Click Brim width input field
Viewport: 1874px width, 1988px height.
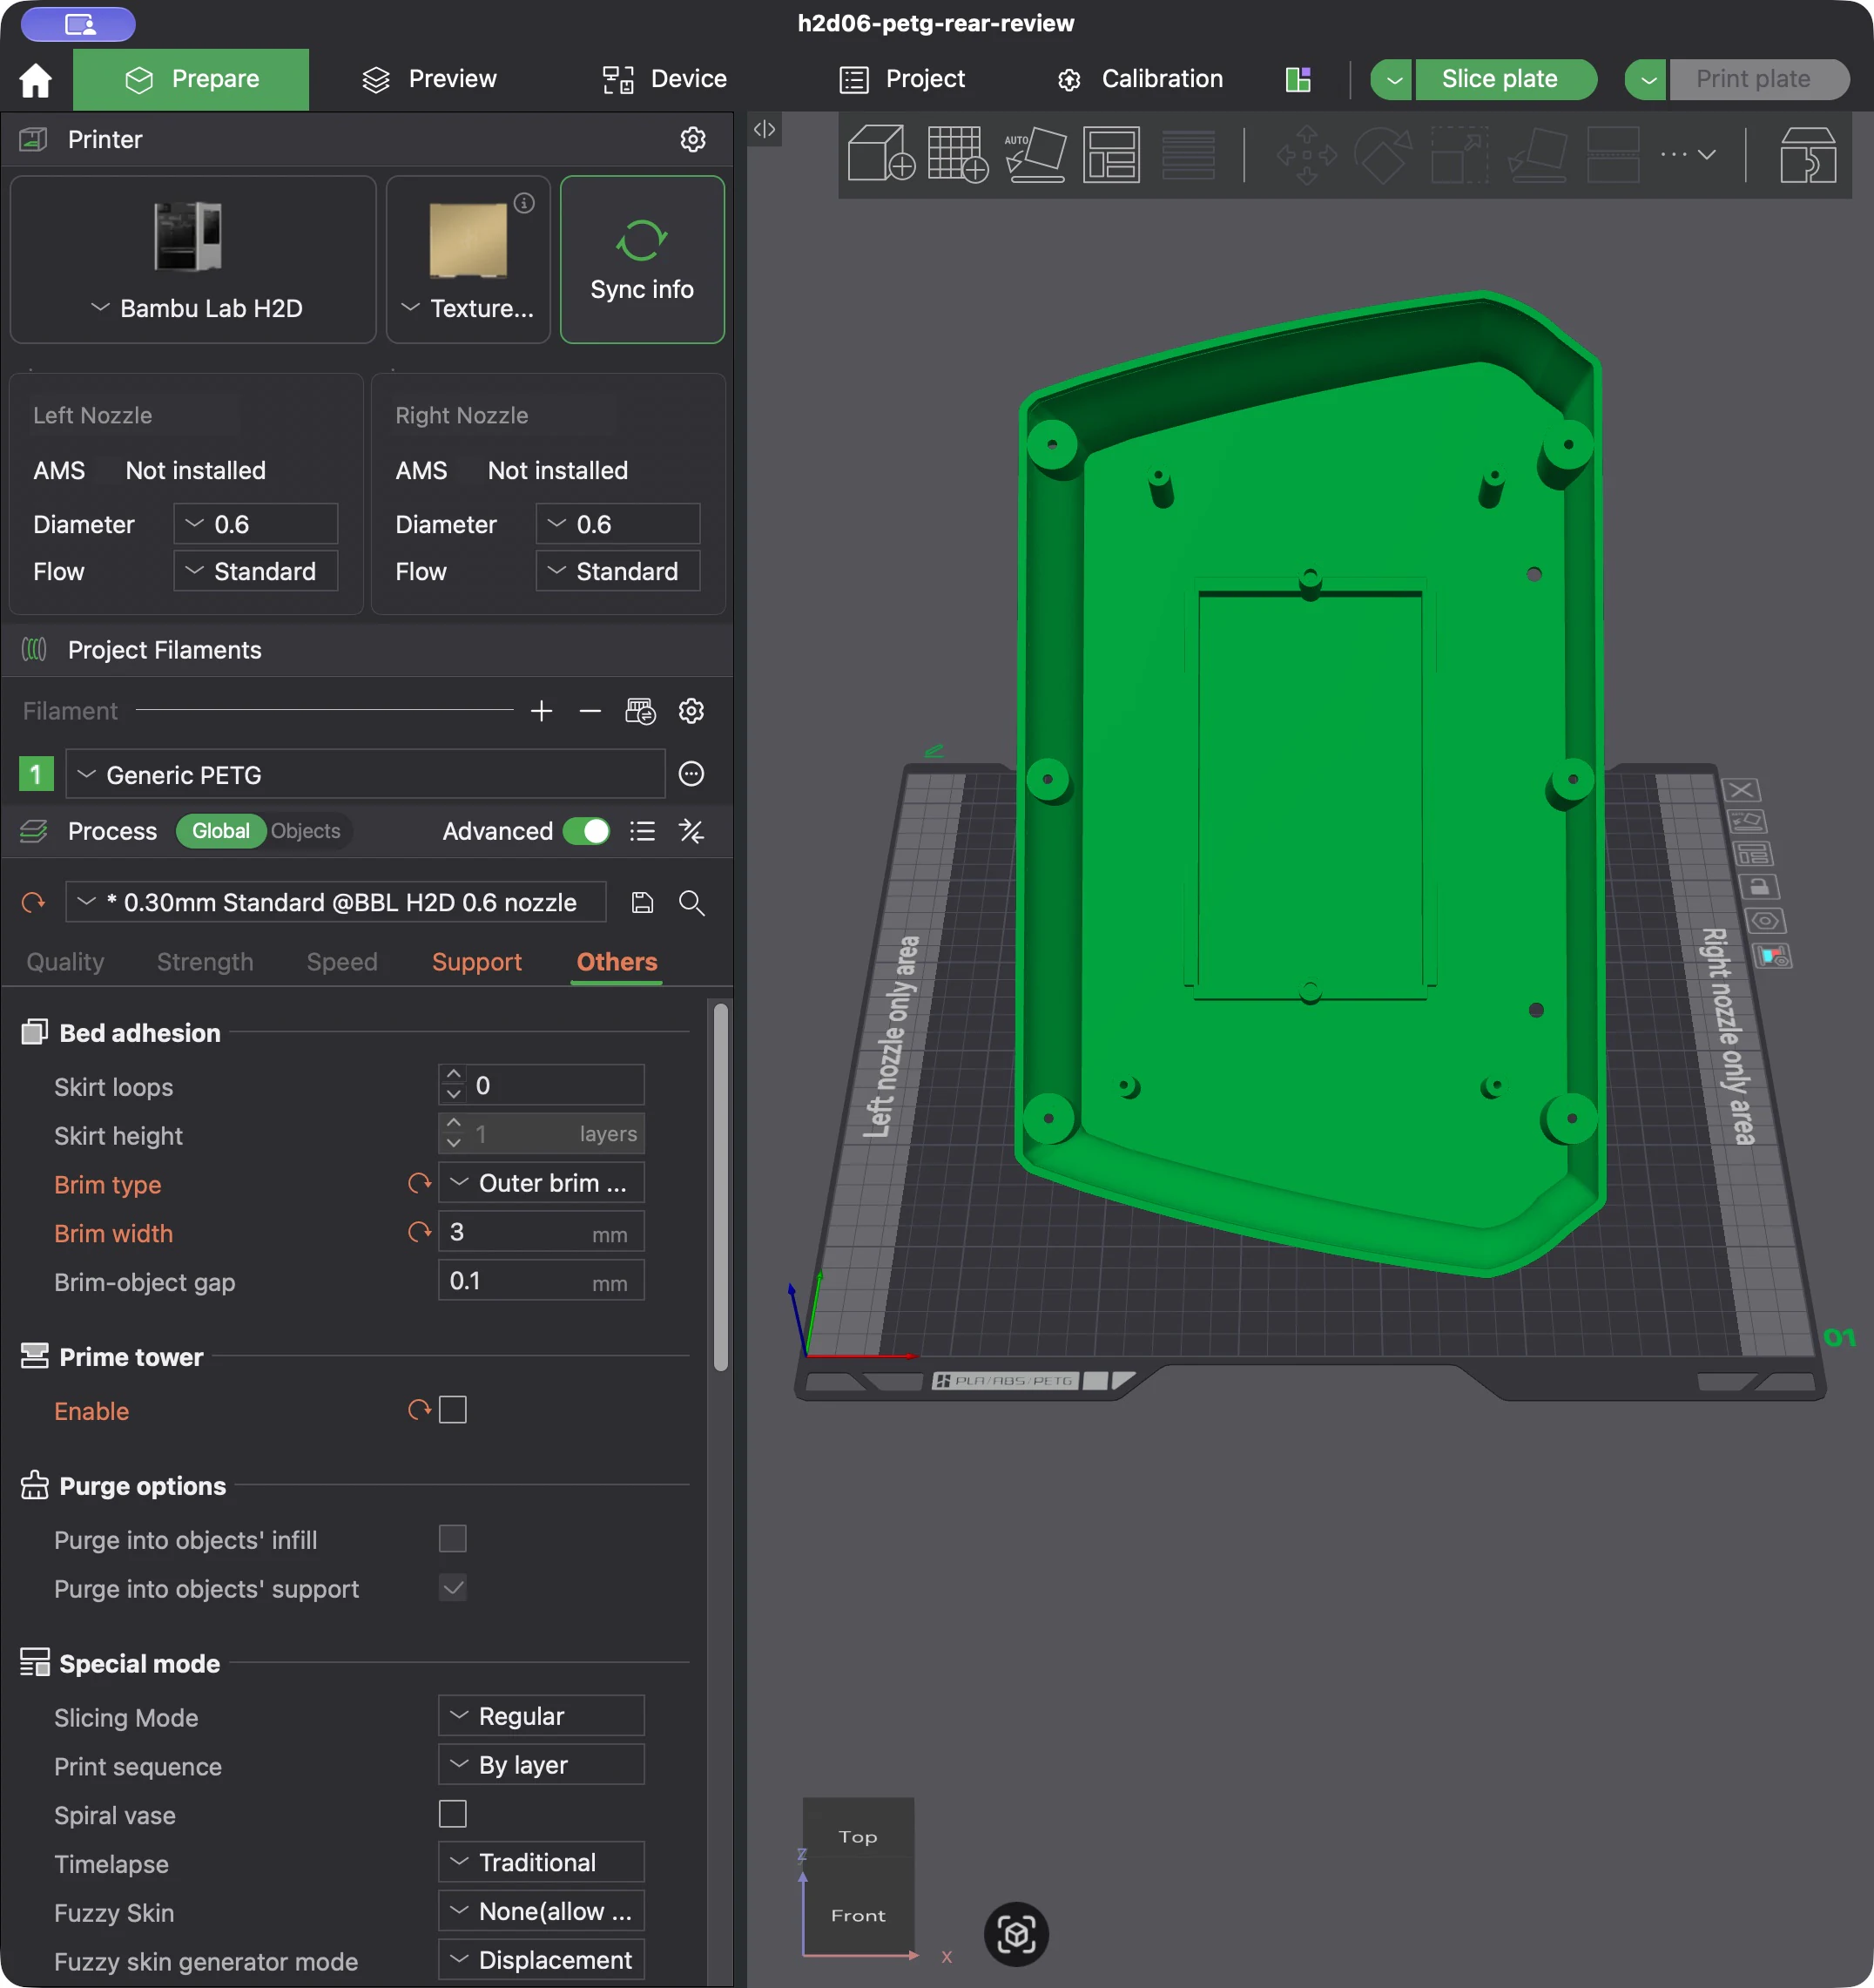click(541, 1232)
